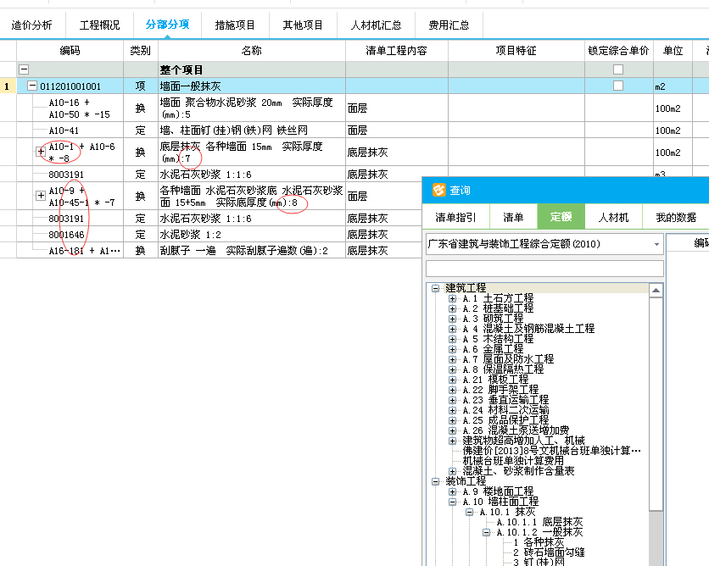Collapse the 装饰工程 tree node
Viewport: 709px width, 566px height.
435,481
